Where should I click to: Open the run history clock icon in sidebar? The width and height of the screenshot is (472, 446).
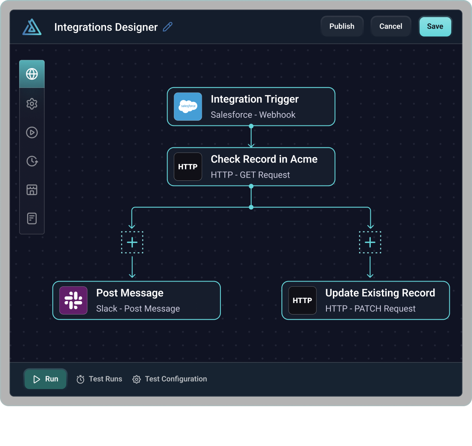pos(32,161)
